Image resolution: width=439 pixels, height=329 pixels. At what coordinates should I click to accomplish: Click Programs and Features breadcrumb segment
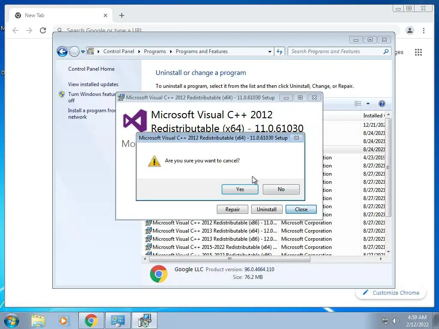coord(201,51)
